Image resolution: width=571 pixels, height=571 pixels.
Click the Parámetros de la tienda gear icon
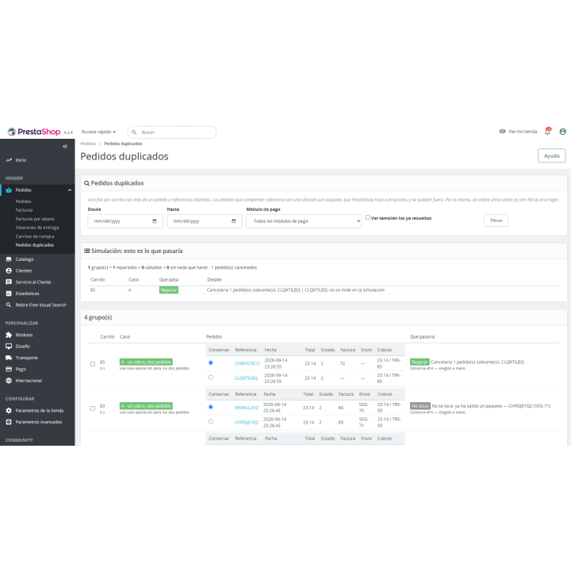(x=9, y=411)
